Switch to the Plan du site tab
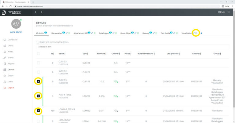Screen dimensions: 235x123 pyautogui.click(x=165, y=33)
